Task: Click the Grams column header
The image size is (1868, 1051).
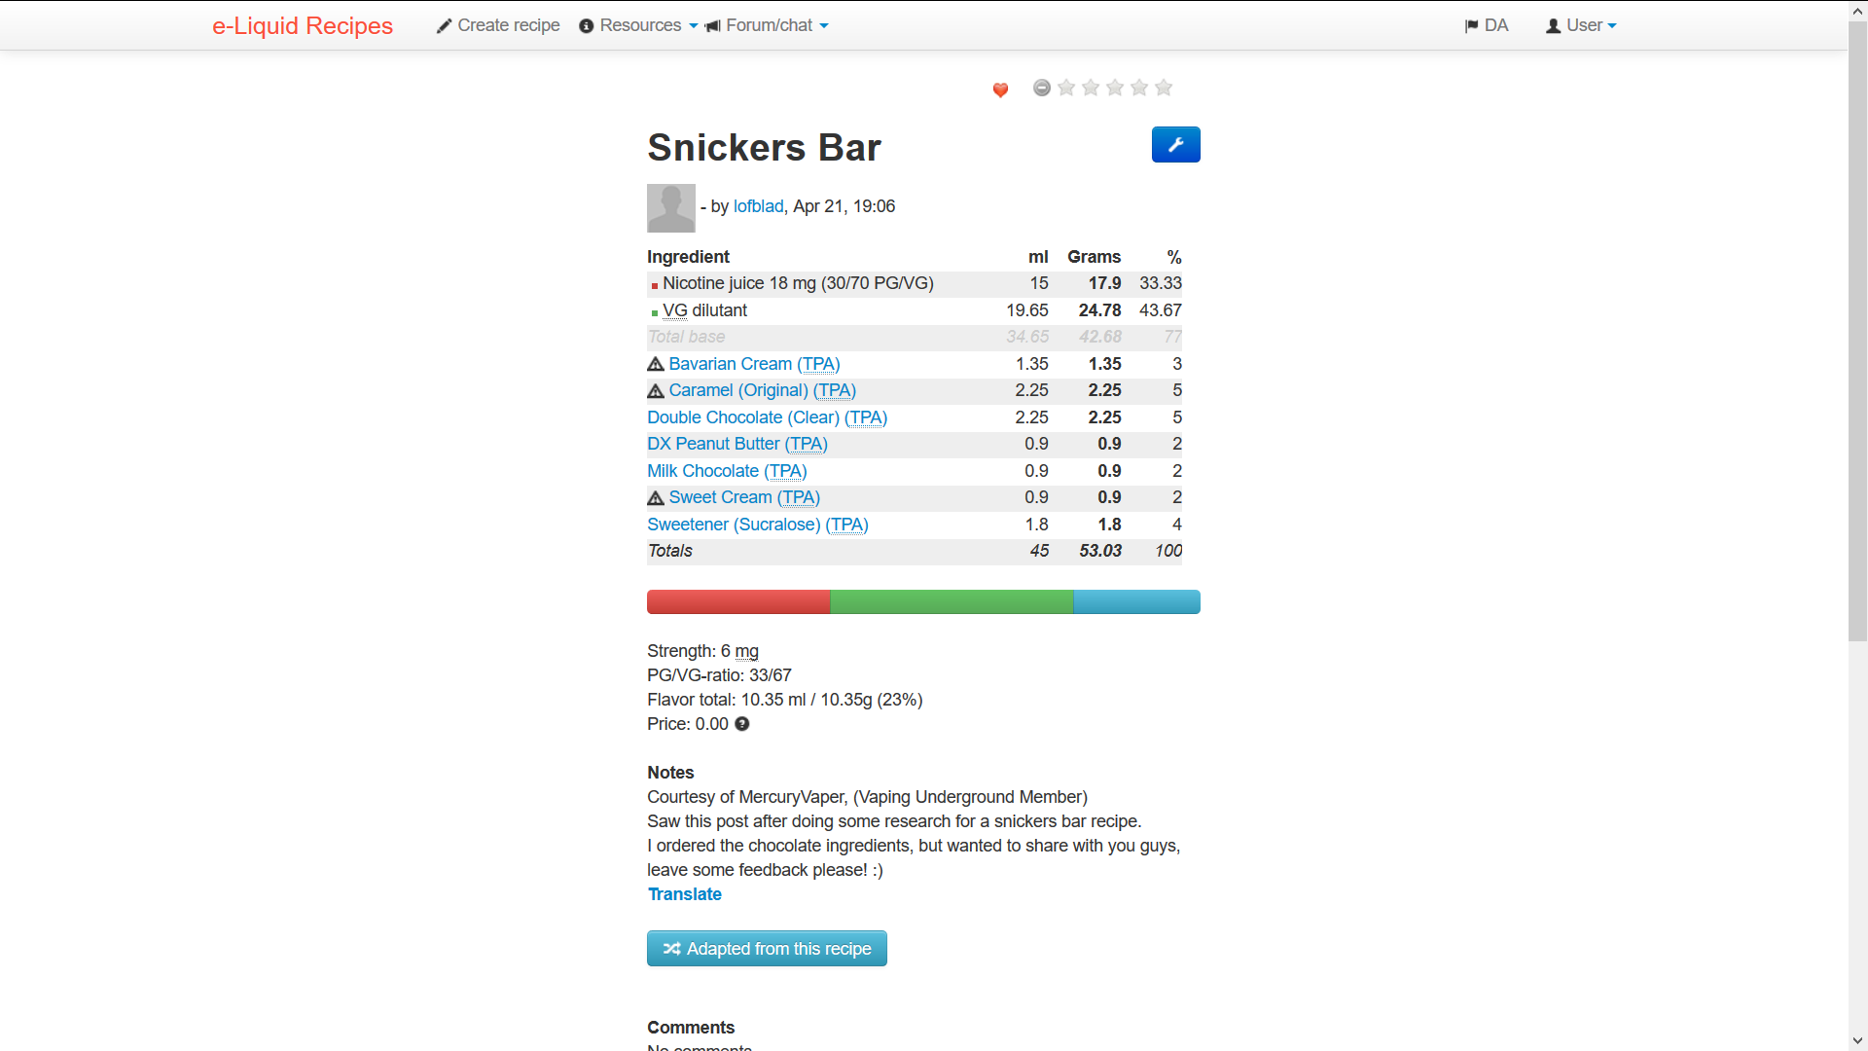Action: pos(1094,257)
